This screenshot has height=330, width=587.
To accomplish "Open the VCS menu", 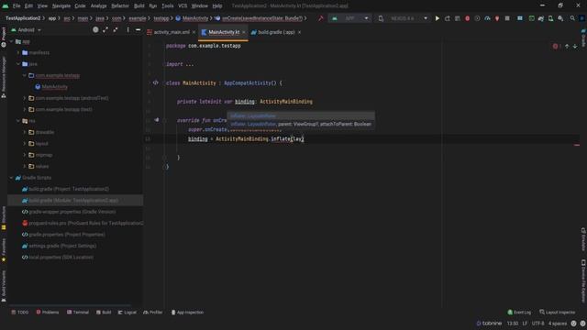I will coord(183,6).
